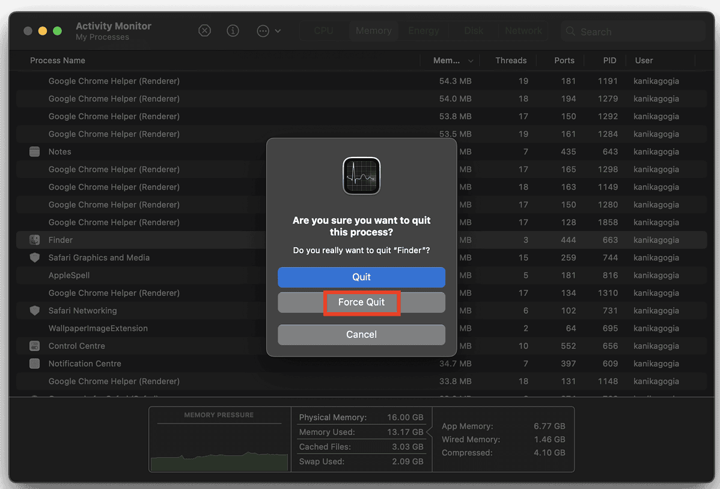Screen dimensions: 720x489
Task: Click the Safari Networking shield icon
Action: pos(34,311)
